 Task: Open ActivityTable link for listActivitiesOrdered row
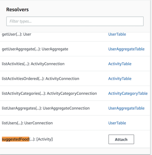tap(120, 79)
